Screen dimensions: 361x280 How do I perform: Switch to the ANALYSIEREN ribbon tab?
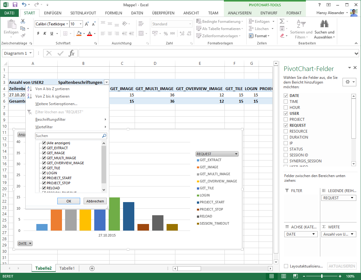(x=240, y=13)
